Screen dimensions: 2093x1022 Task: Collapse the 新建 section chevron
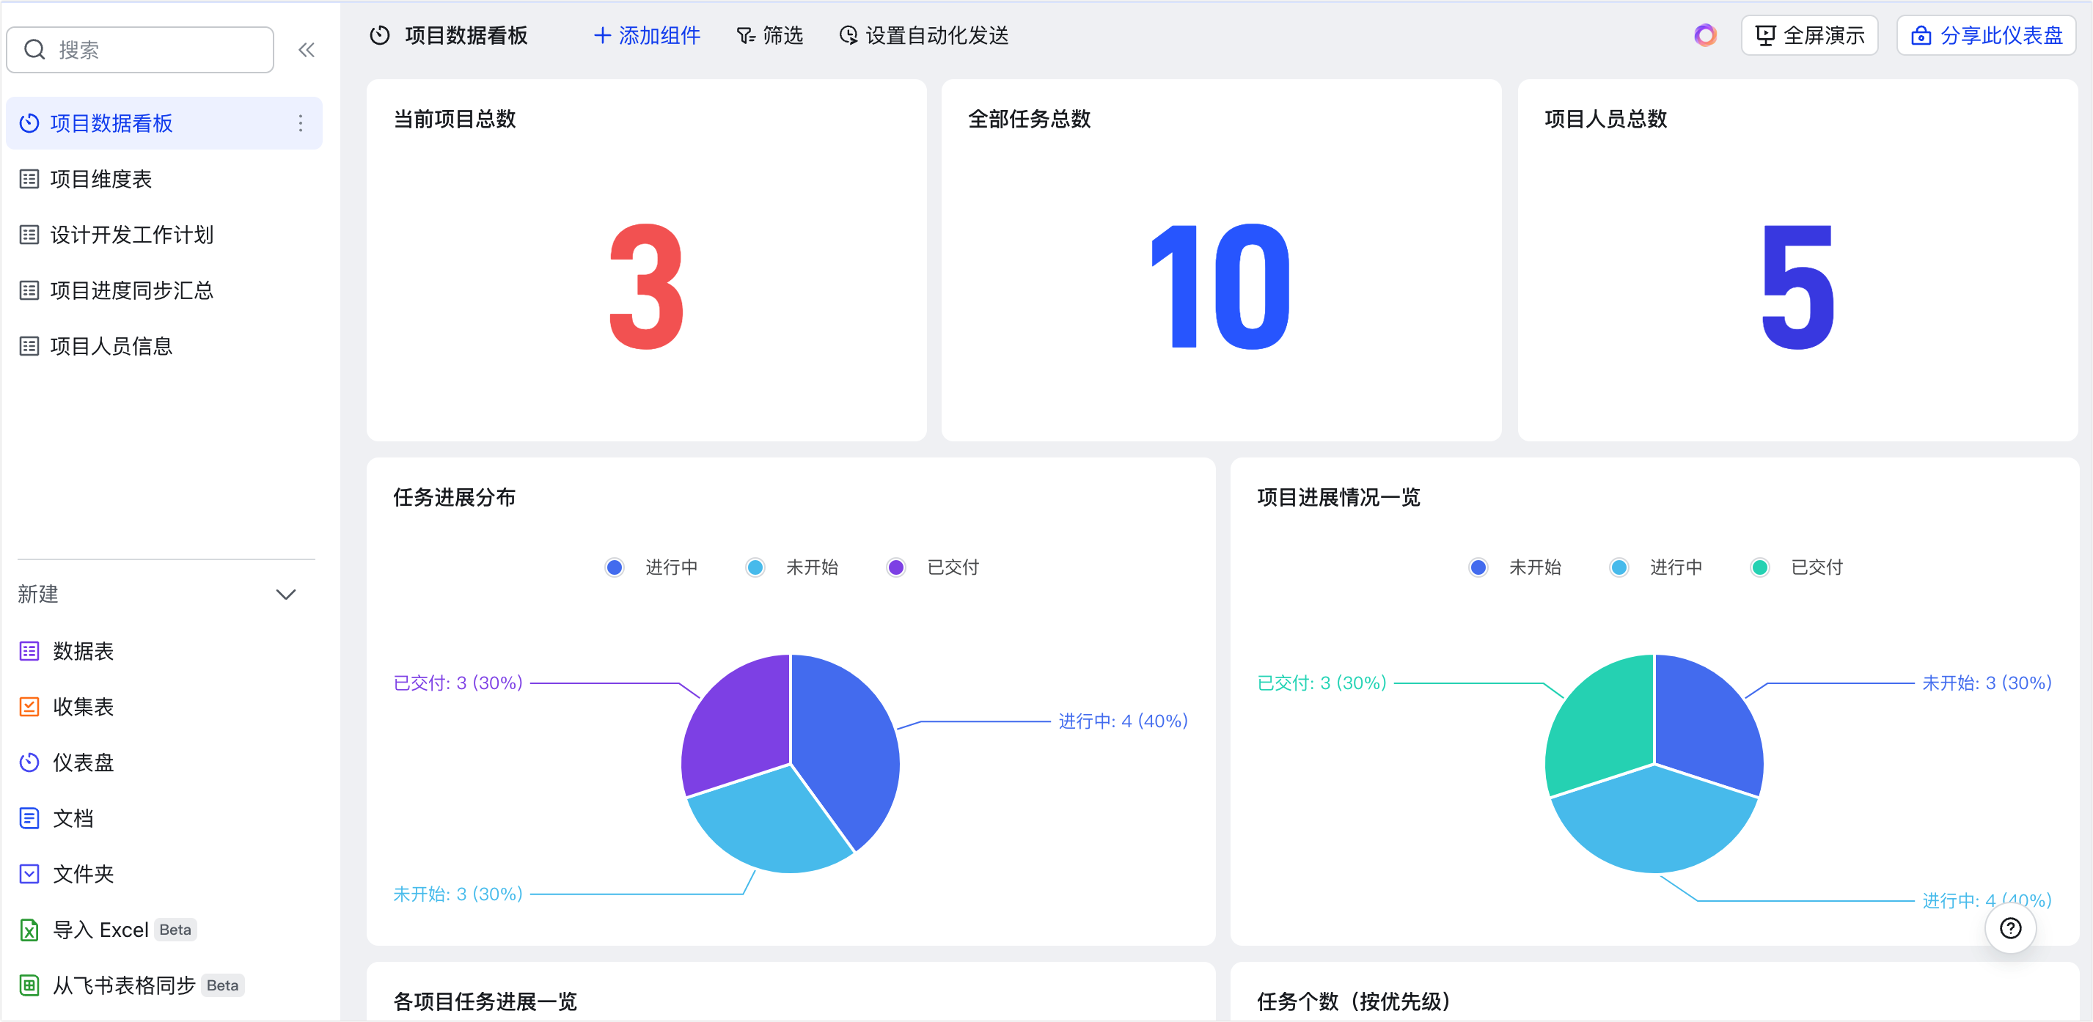pyautogui.click(x=286, y=595)
